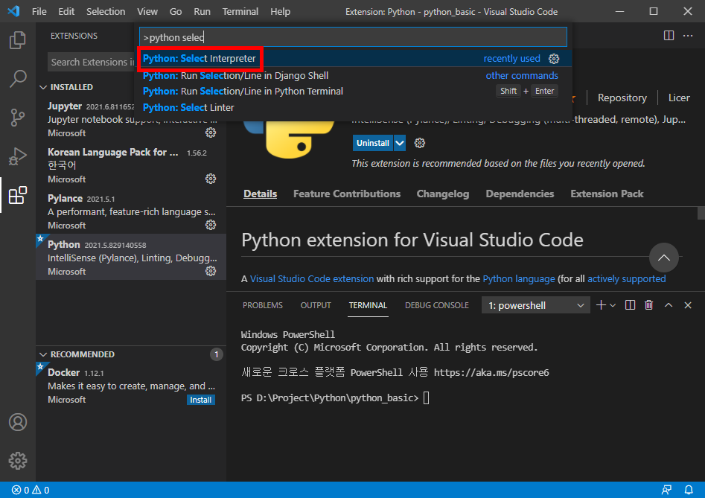Switch to the Dependencies tab
705x498 pixels.
point(520,194)
